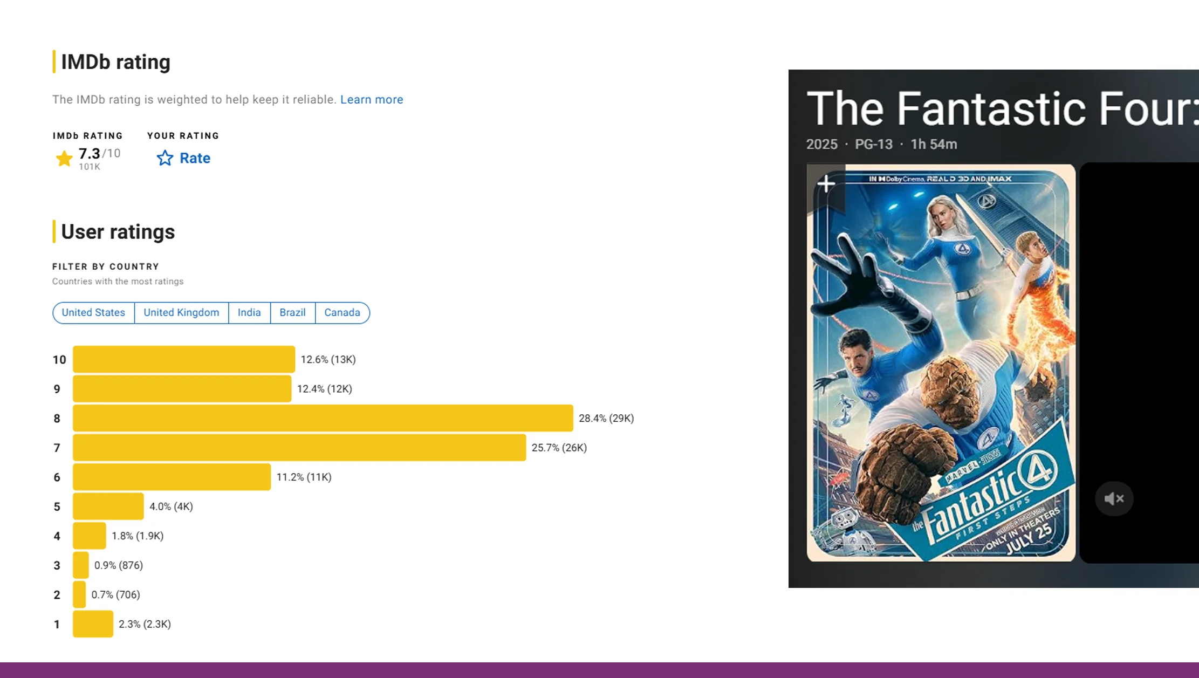
Task: Select the blue Rate star icon
Action: (165, 158)
